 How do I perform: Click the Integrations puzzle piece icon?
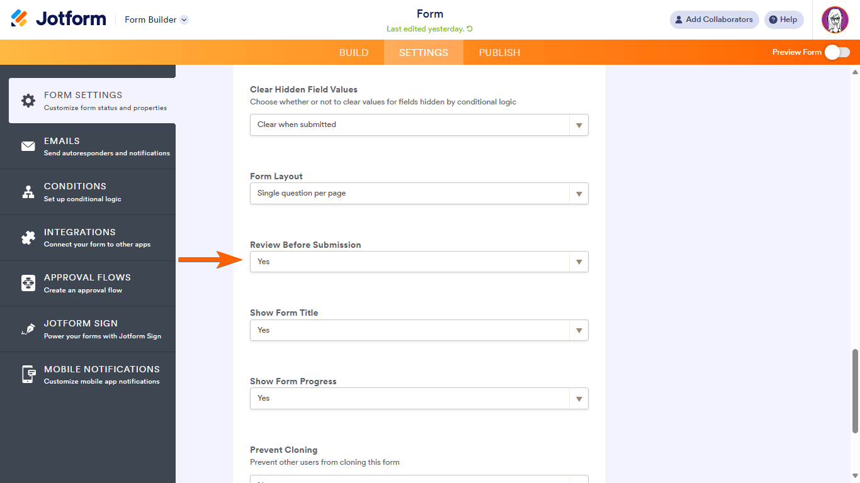(28, 238)
